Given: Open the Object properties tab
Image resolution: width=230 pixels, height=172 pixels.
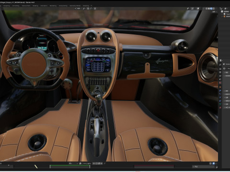Looking at the screenshot, I should [220, 87].
